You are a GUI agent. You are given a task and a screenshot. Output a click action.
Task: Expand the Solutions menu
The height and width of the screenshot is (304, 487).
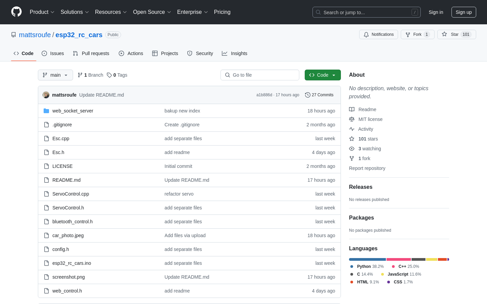(75, 12)
